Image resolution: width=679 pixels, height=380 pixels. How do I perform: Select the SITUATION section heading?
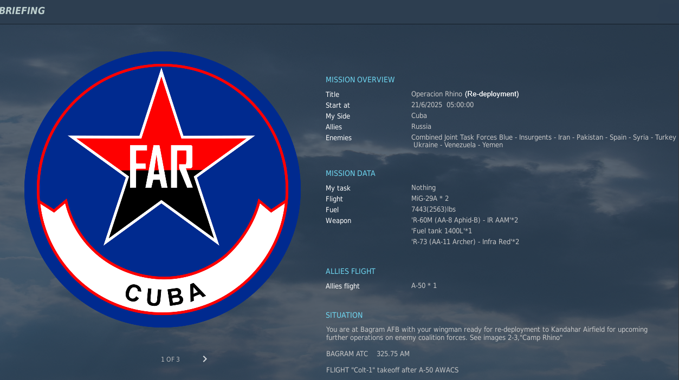pos(344,315)
